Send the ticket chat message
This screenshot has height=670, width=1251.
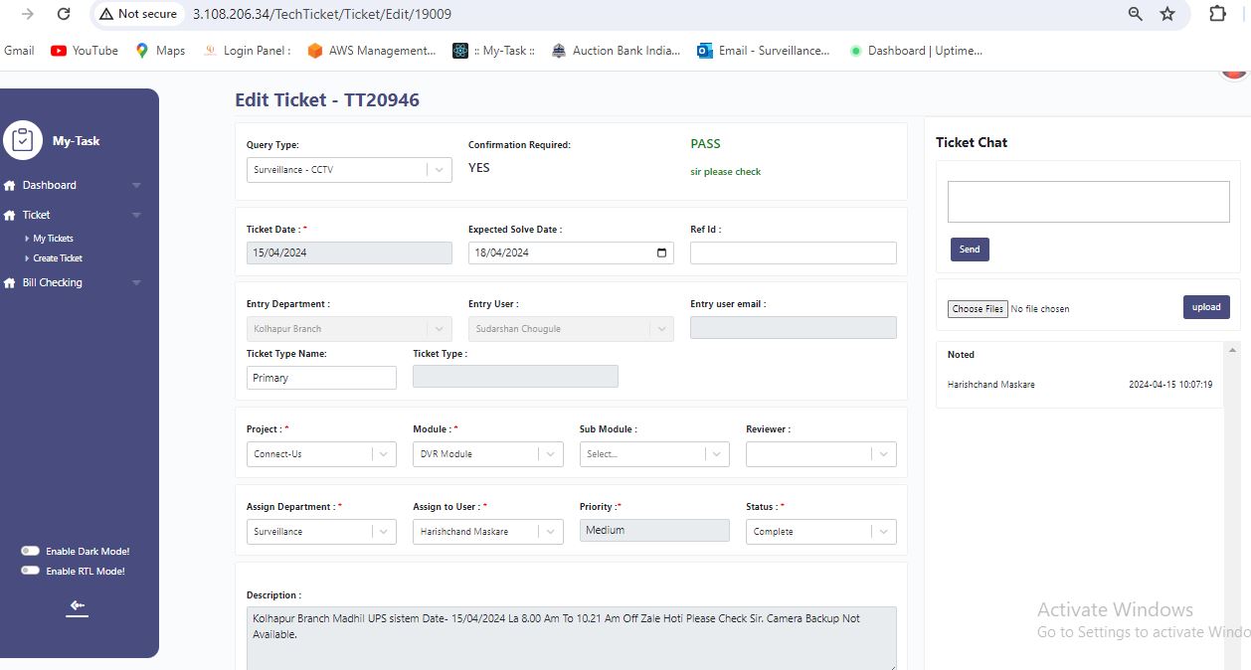(x=970, y=250)
